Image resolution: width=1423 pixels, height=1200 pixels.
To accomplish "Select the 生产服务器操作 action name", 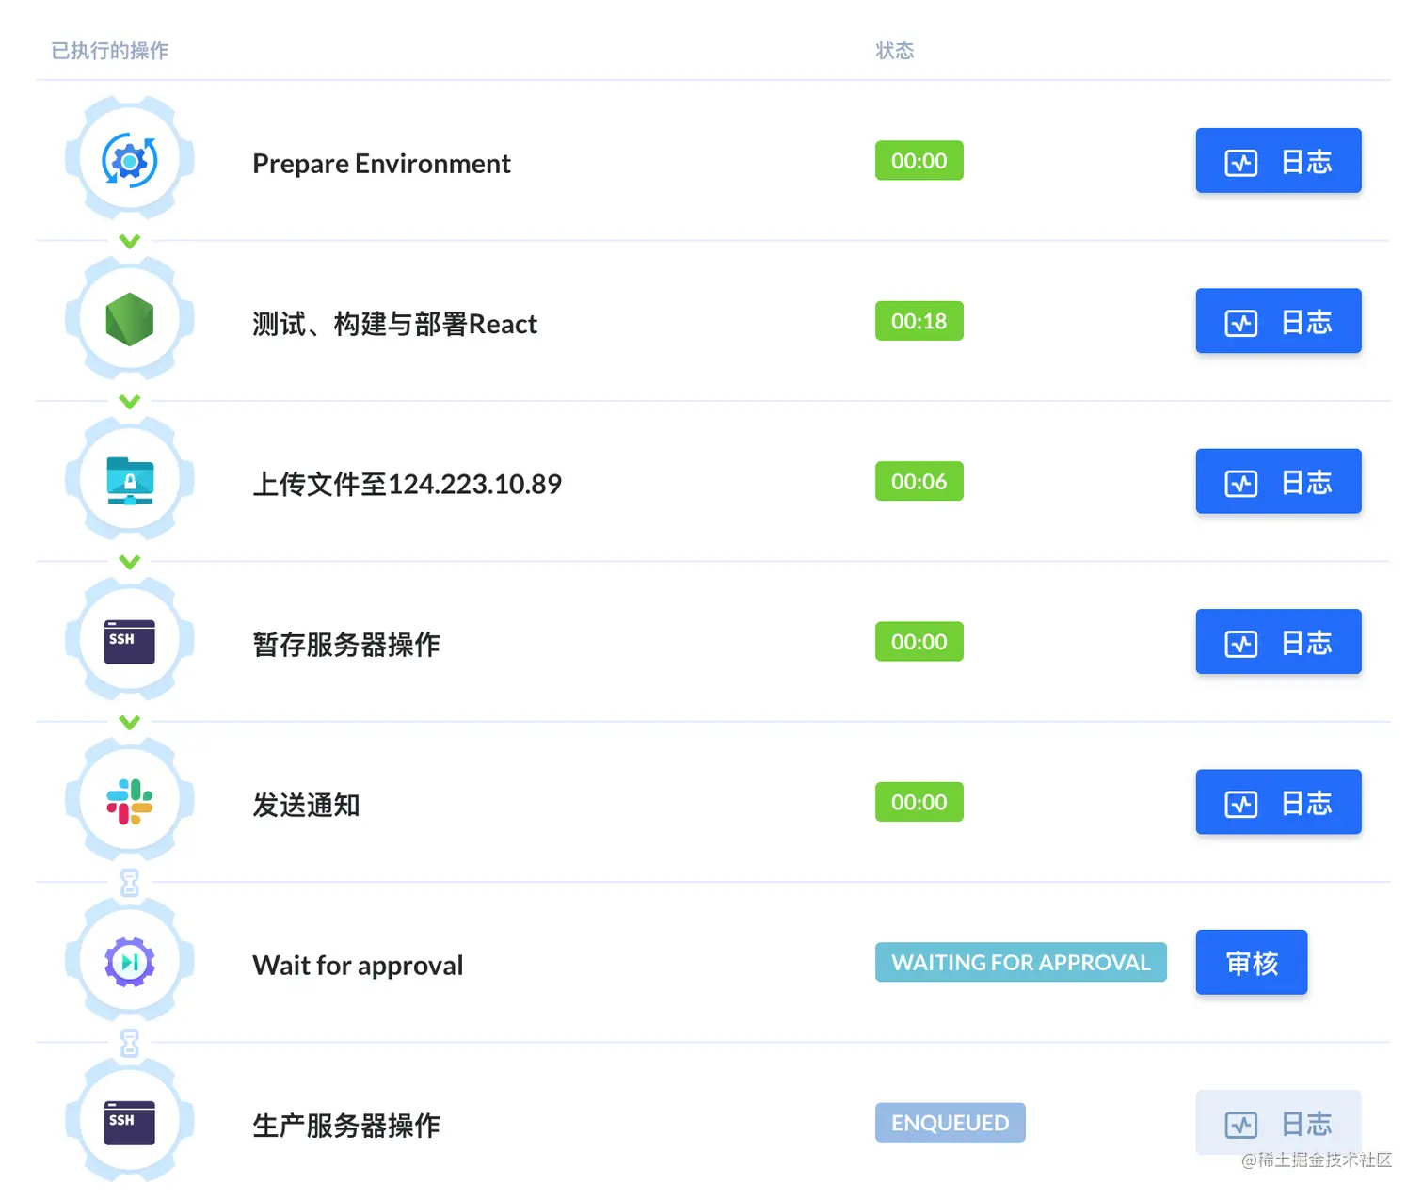I will point(346,1126).
